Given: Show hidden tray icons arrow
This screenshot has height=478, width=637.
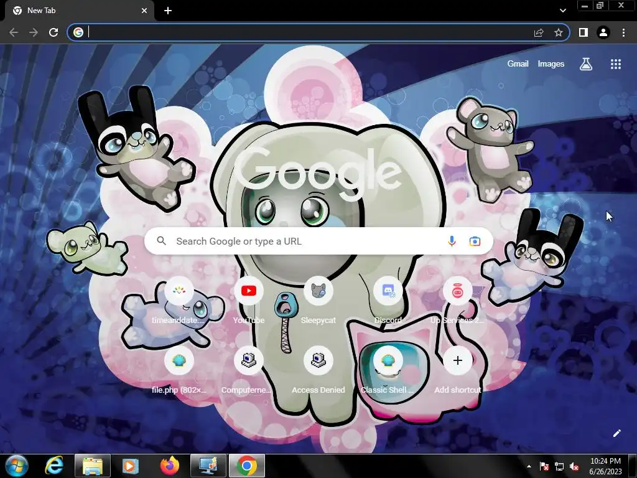Looking at the screenshot, I should click(x=529, y=466).
